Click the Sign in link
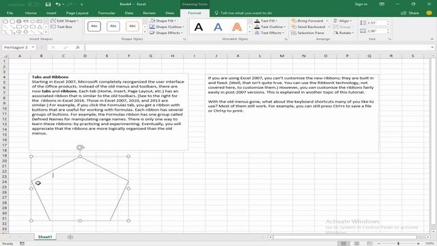Viewport: 437px width, 246px height. (x=361, y=4)
